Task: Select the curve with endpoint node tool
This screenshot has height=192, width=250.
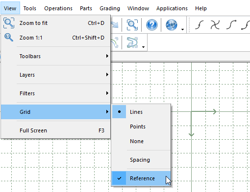Action: pyautogui.click(x=231, y=24)
